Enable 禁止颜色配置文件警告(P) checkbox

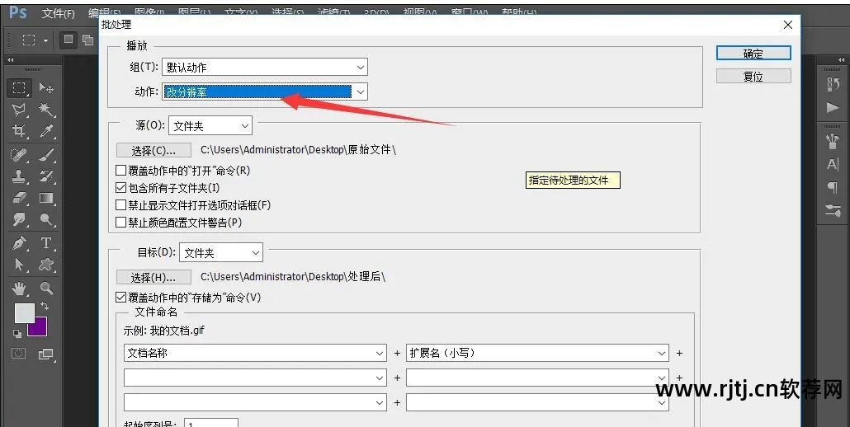(120, 223)
